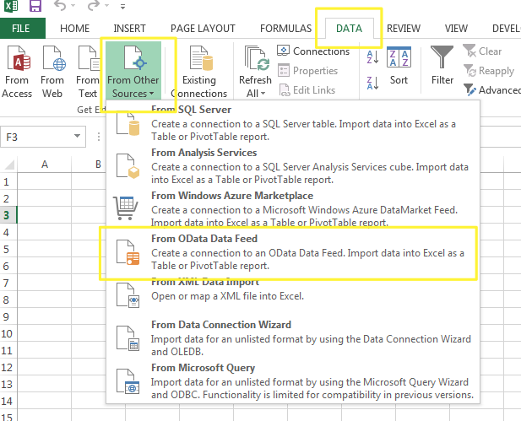521x421 pixels.
Task: Redo the last action
Action: coord(94,6)
